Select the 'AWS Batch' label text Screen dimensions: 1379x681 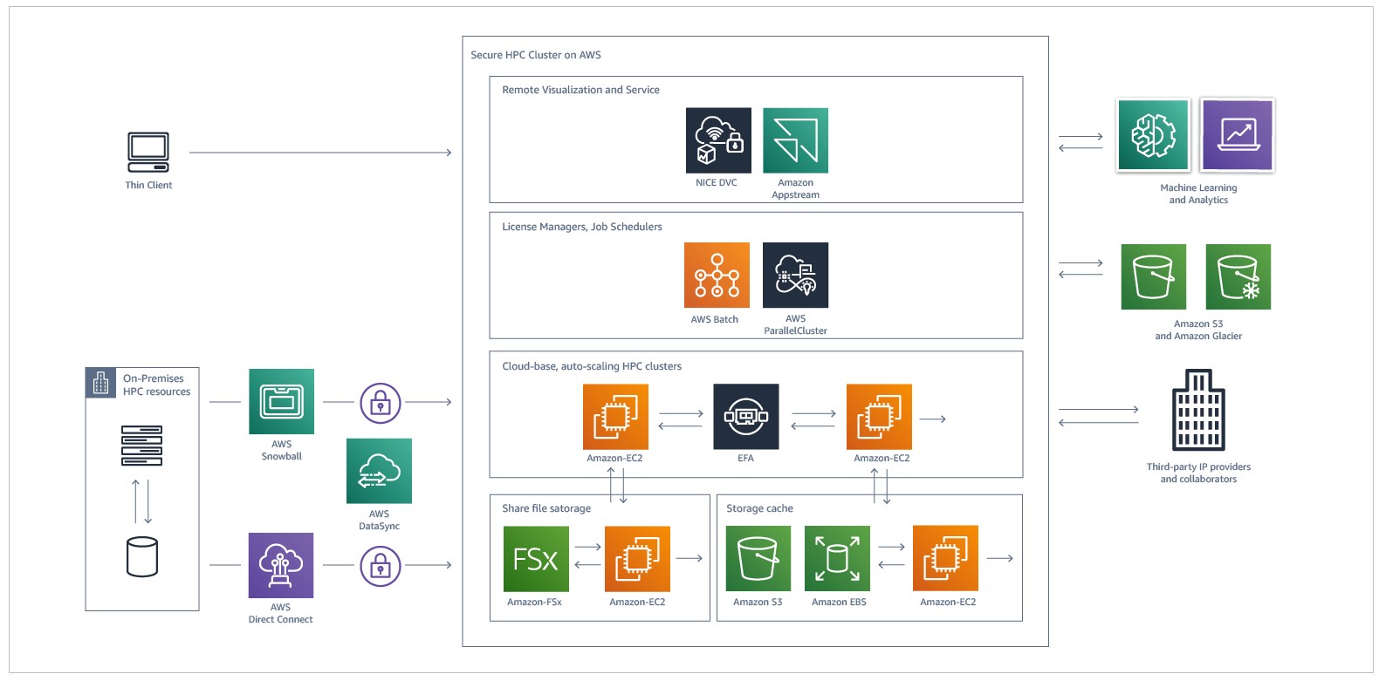[x=715, y=319]
